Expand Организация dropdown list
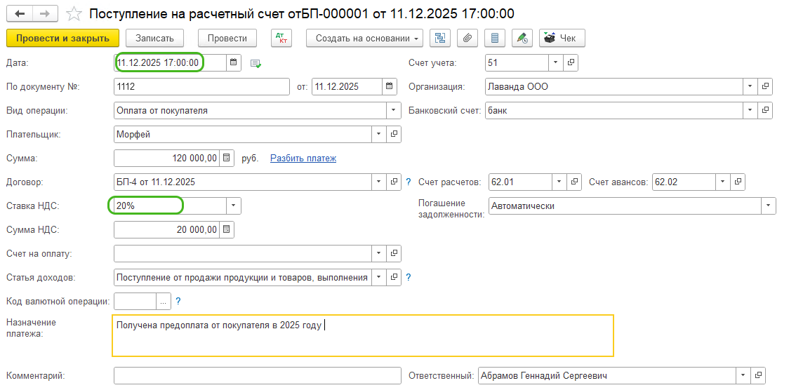796x390 pixels. [750, 86]
